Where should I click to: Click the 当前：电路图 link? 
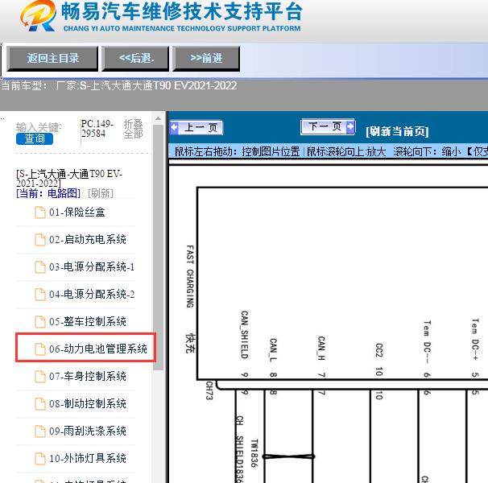pyautogui.click(x=48, y=193)
